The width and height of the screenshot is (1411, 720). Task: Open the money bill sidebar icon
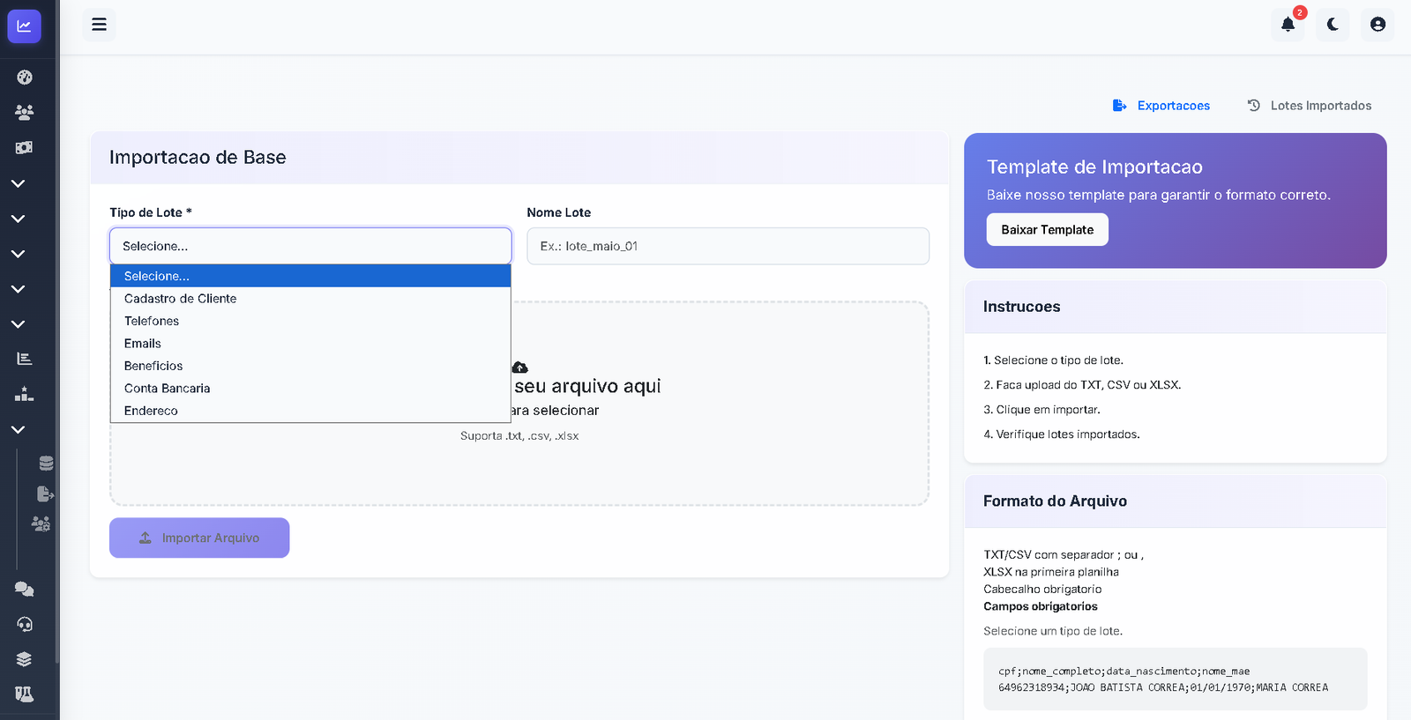(24, 148)
